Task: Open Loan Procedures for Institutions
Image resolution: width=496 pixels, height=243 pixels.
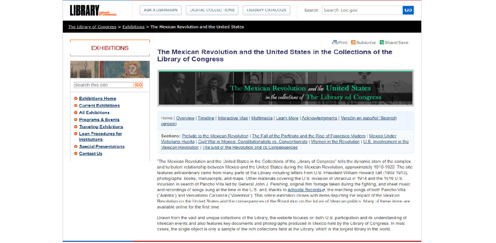Action: tap(100, 137)
